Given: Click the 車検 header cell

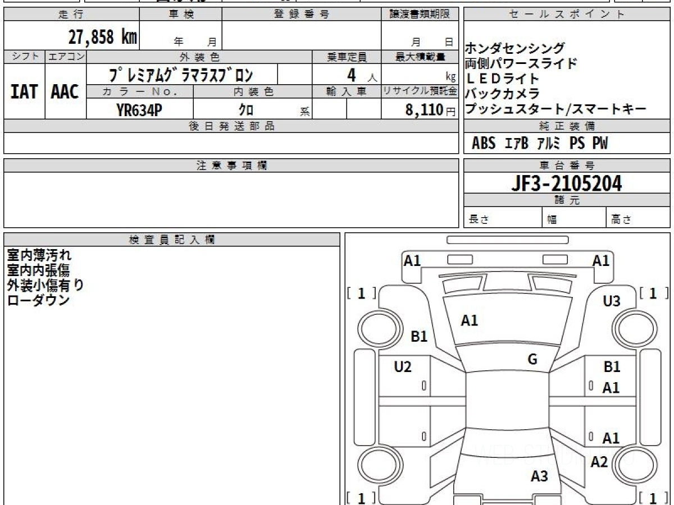Looking at the screenshot, I should click(181, 14).
